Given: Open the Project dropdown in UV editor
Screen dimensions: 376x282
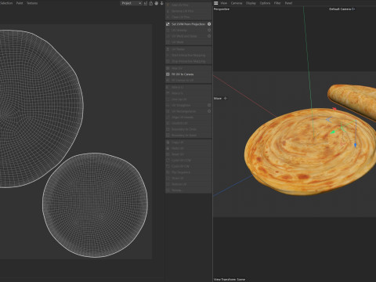Looking at the screenshot, I should [131, 3].
